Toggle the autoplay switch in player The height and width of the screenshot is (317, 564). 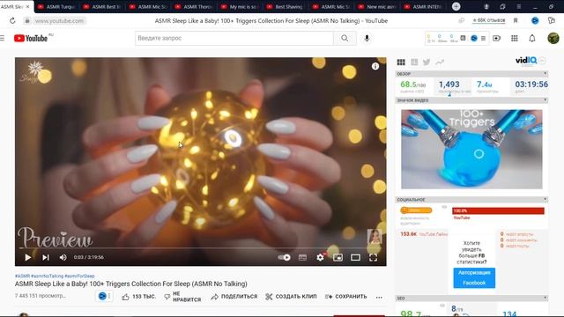284,257
